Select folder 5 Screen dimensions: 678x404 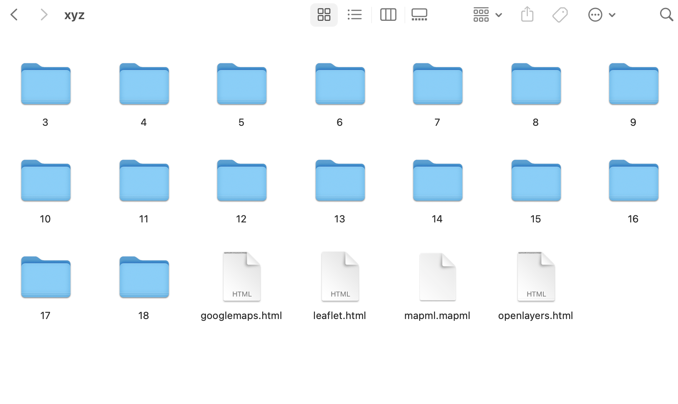coord(242,84)
